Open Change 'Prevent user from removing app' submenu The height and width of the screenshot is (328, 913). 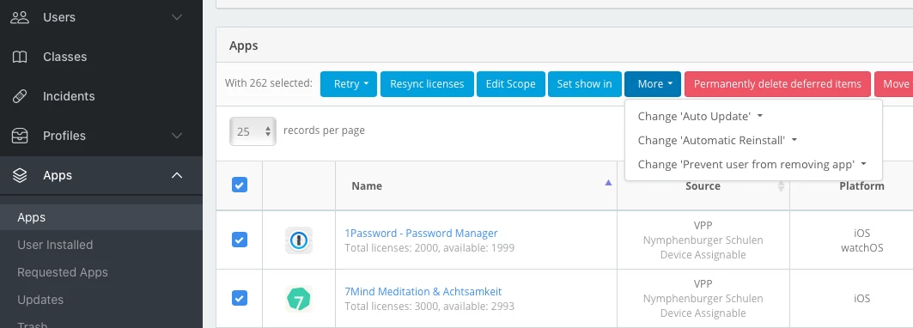752,165
